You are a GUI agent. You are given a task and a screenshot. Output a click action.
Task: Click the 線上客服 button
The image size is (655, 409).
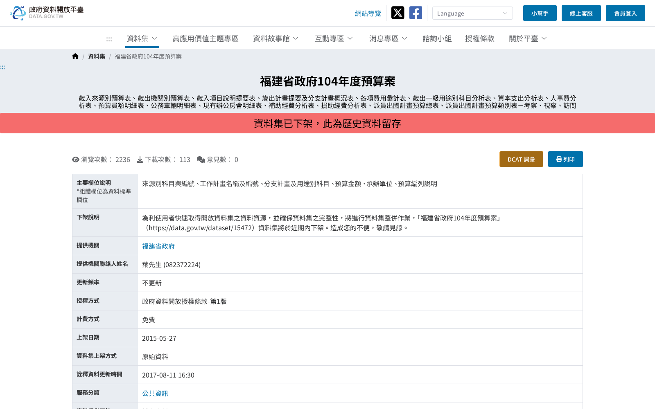581,13
